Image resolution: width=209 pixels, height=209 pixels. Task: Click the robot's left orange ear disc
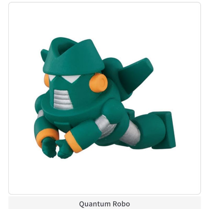(x=47, y=80)
